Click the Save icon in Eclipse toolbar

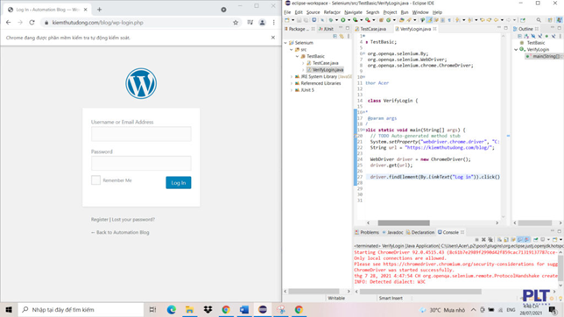coord(299,20)
